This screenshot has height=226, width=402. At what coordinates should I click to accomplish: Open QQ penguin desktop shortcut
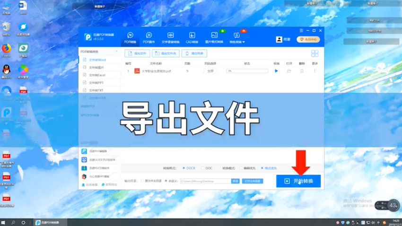click(7, 71)
